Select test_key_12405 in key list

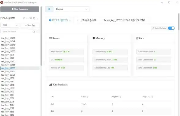click(x=8, y=62)
